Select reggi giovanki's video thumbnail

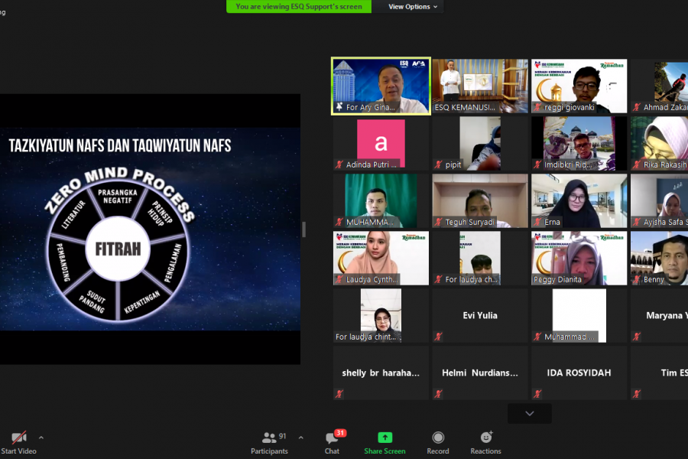click(x=579, y=86)
